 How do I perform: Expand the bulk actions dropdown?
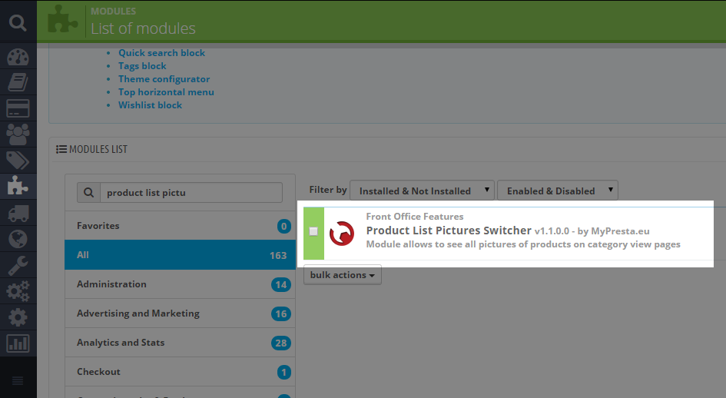pyautogui.click(x=343, y=275)
